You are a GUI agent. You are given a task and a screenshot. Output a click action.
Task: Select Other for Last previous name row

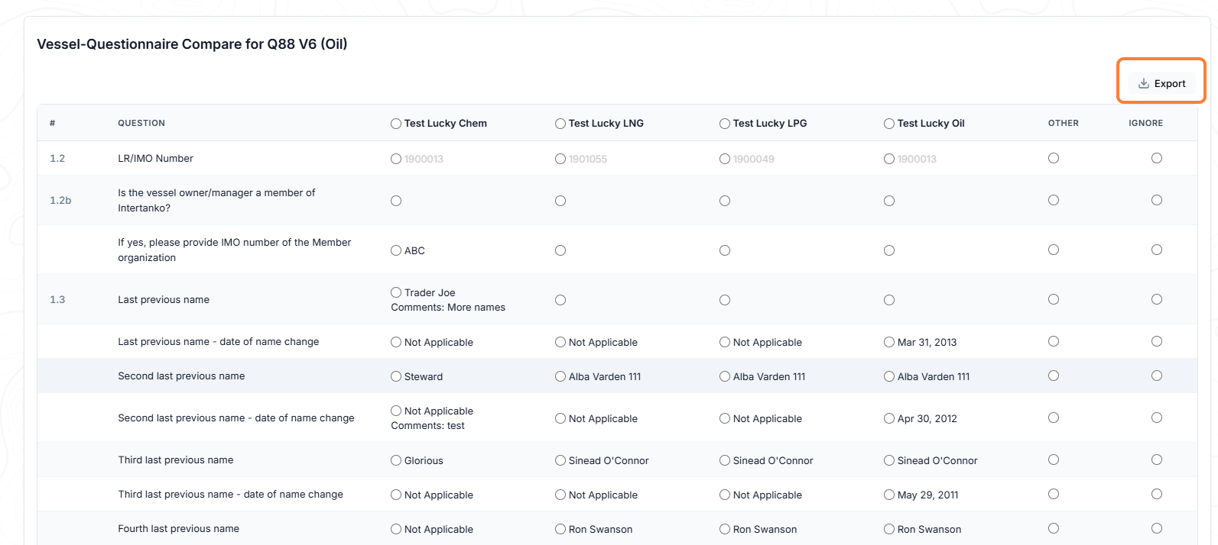[1054, 299]
